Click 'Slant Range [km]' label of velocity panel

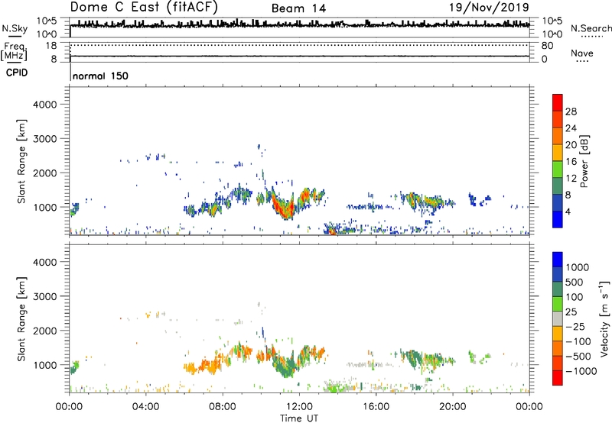click(21, 319)
